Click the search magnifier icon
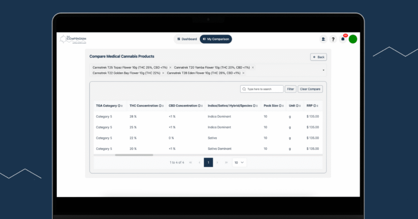Screen dimensions: 418x219 [244, 89]
